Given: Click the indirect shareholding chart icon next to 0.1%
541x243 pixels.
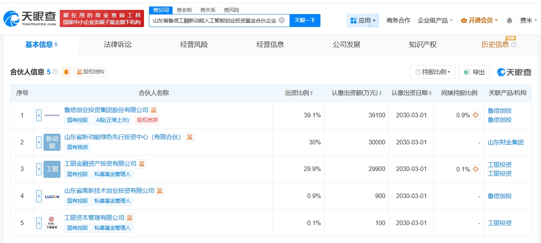Looking at the screenshot, I should click(475, 169).
